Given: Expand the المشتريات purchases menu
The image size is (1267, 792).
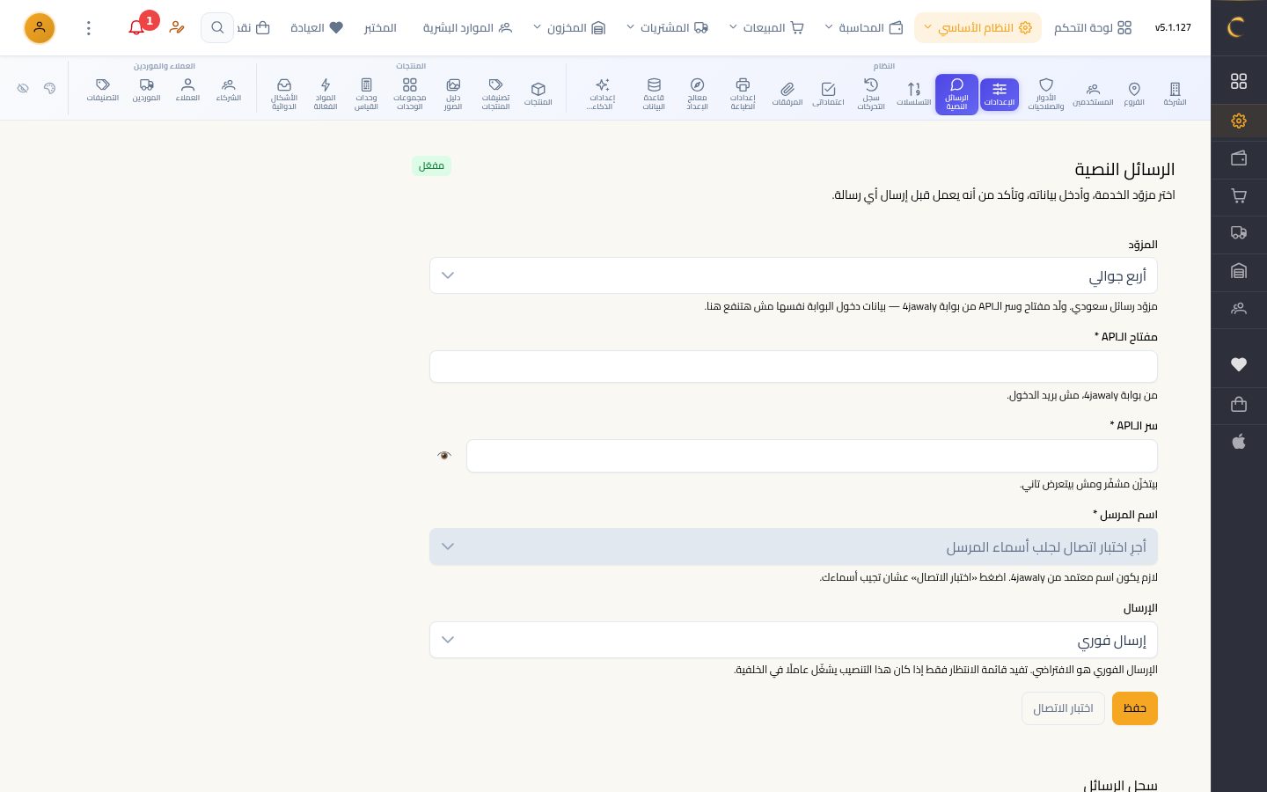Looking at the screenshot, I should (x=667, y=27).
